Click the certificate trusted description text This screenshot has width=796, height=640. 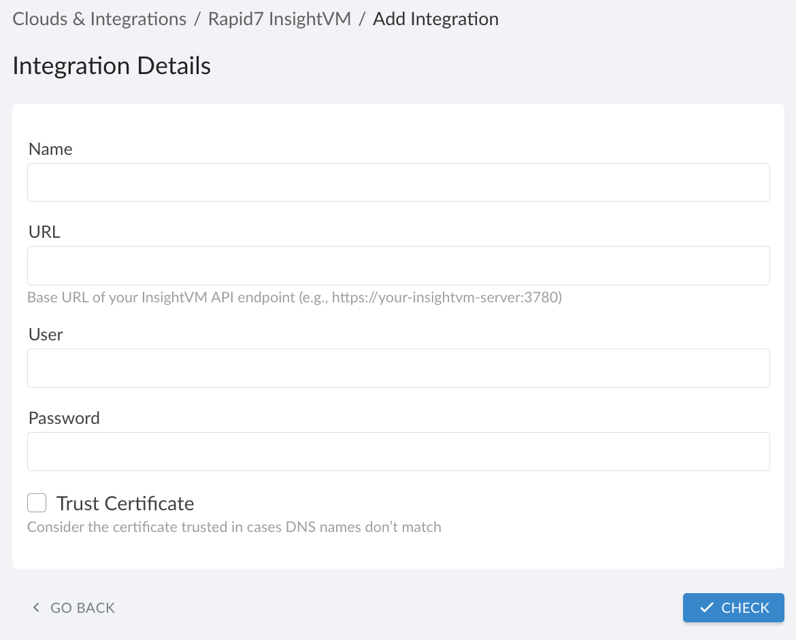click(x=234, y=527)
